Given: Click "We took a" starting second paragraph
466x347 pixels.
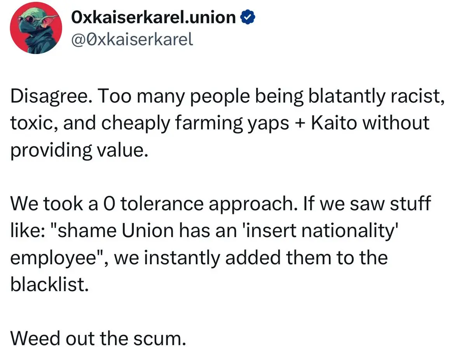Looking at the screenshot, I should 54,204.
